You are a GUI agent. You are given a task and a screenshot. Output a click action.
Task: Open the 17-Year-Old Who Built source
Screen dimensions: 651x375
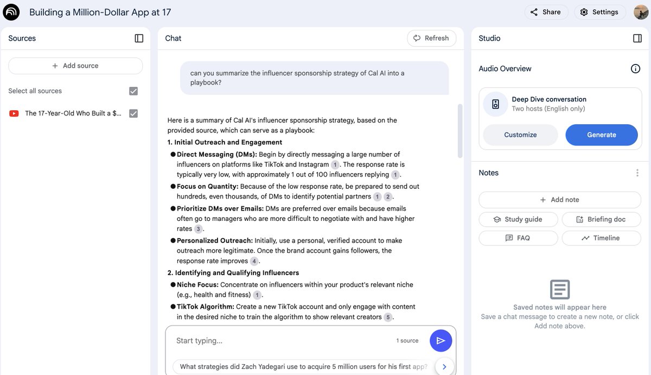73,113
